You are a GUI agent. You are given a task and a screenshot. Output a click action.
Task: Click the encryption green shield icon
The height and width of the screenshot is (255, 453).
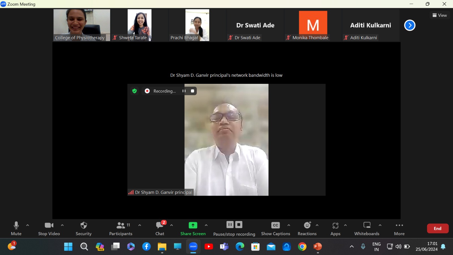click(x=134, y=91)
